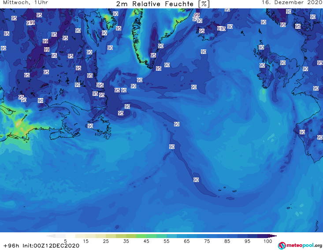Click the '65' legend scale value
The width and height of the screenshot is (323, 250).
[187, 241]
